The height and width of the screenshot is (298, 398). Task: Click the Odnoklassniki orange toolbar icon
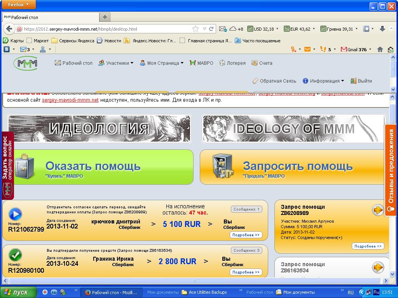(x=293, y=49)
